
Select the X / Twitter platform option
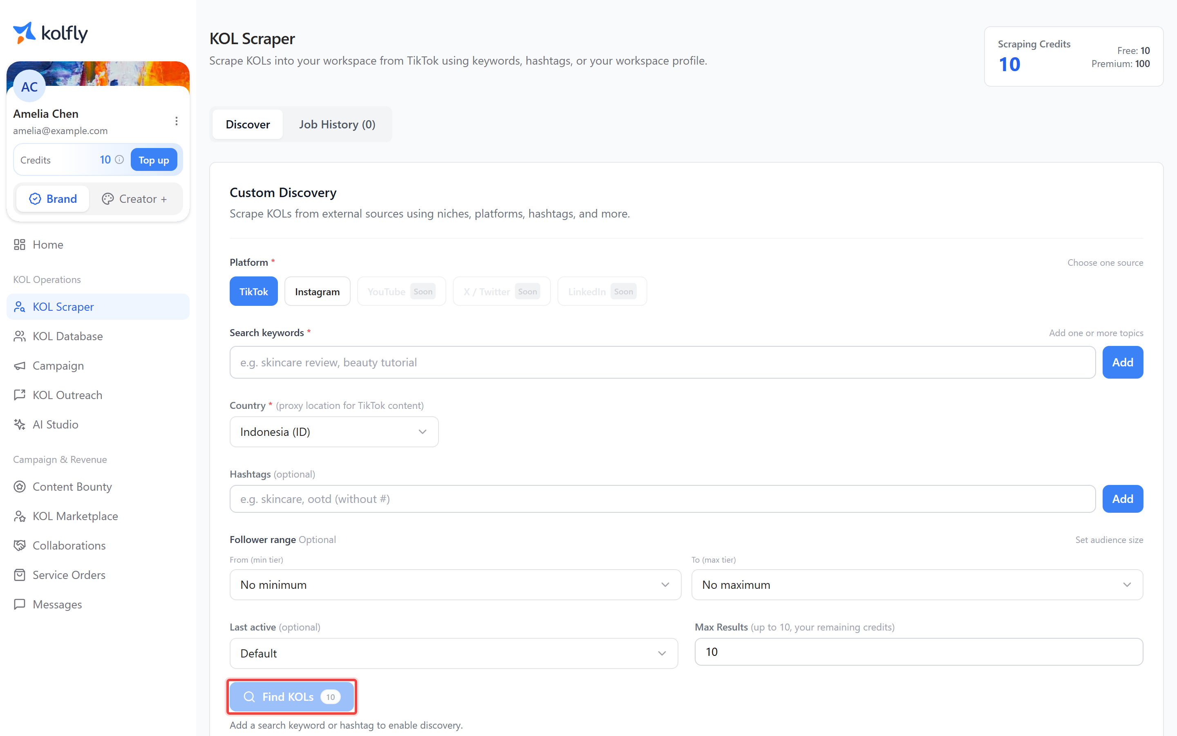[x=501, y=292]
